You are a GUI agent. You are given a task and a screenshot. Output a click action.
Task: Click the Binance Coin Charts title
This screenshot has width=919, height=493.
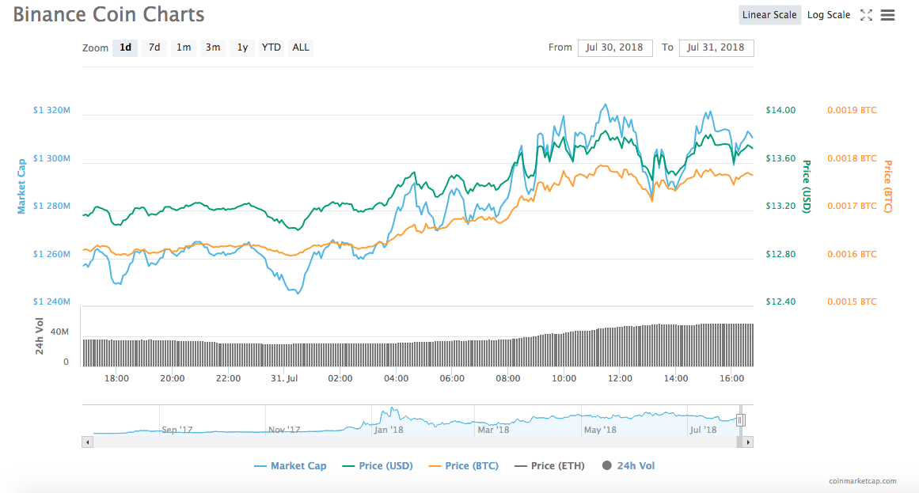coord(108,15)
